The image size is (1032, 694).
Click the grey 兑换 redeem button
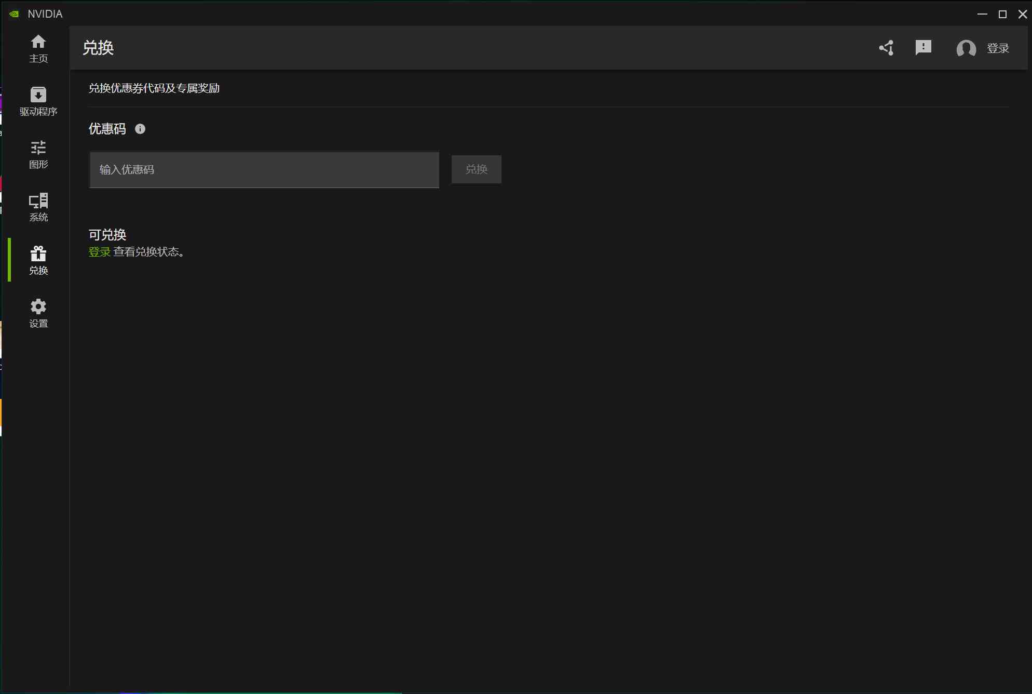click(477, 169)
